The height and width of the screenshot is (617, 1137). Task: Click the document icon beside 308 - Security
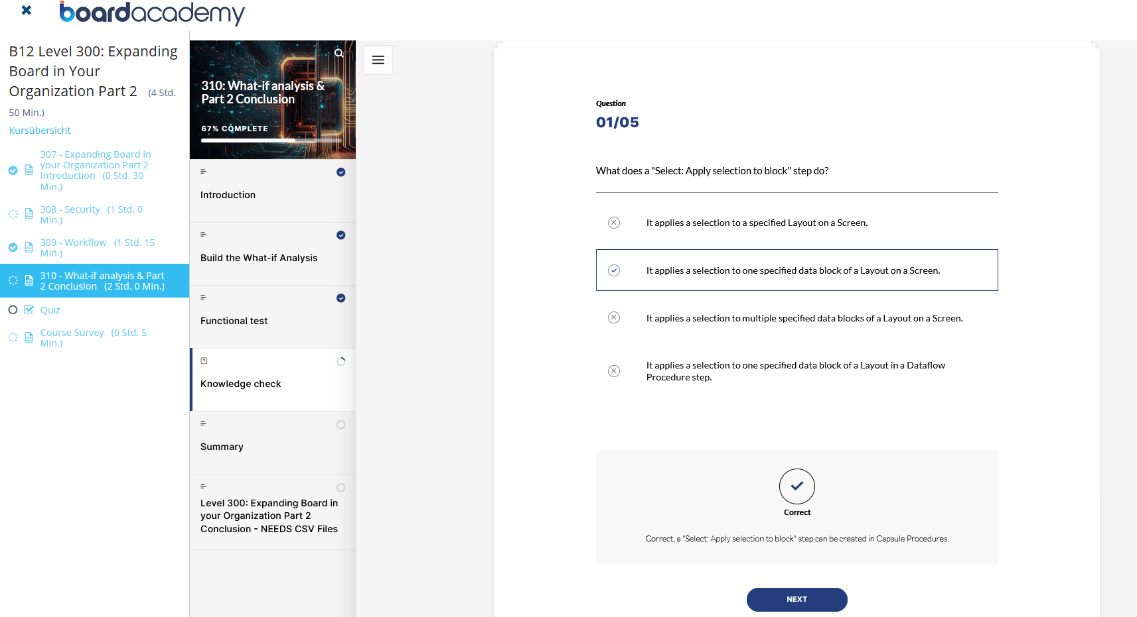[x=29, y=213]
